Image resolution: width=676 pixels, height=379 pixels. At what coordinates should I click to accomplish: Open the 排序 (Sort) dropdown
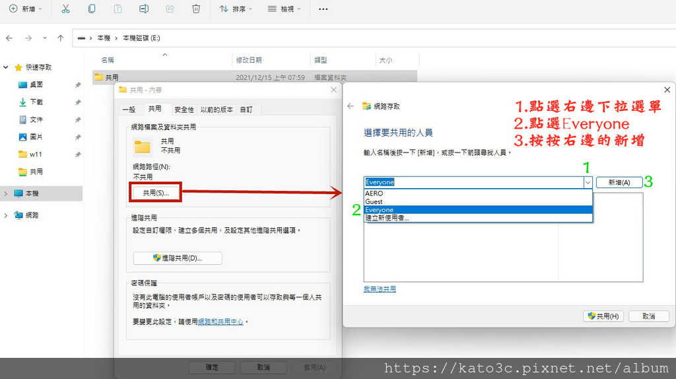[236, 9]
